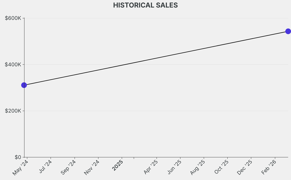Click the Apr '25 x-axis label
This screenshot has width=291, height=180.
point(151,167)
